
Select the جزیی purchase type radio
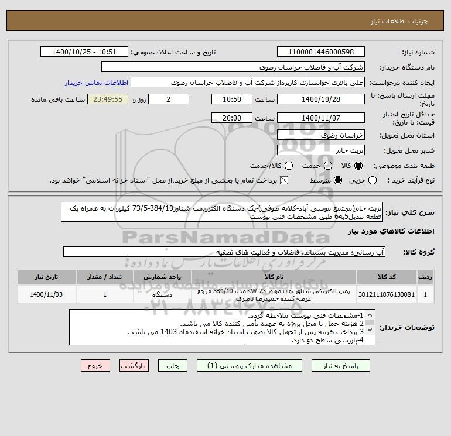point(373,180)
